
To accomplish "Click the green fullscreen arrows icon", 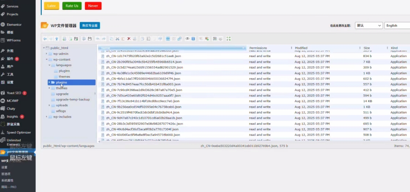I will coord(229,39).
